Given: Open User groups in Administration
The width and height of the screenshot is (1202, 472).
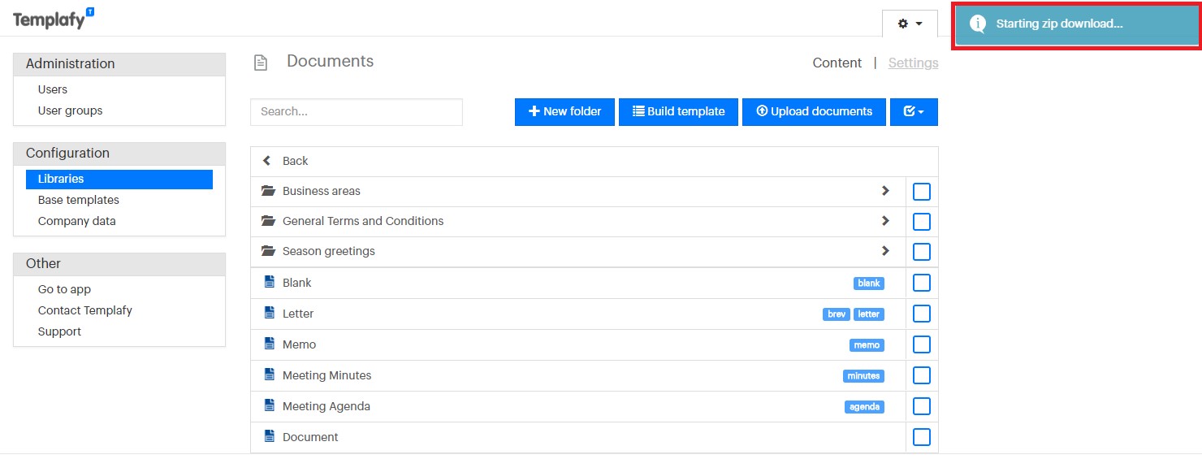Looking at the screenshot, I should 71,110.
